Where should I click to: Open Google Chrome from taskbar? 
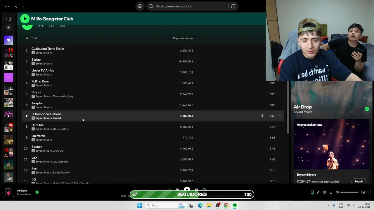point(226,205)
